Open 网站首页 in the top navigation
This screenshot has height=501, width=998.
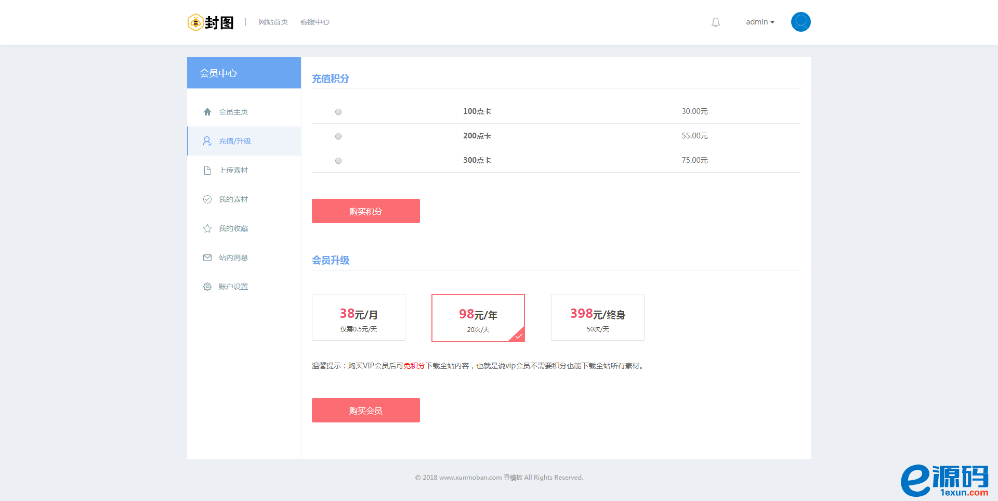(x=273, y=22)
